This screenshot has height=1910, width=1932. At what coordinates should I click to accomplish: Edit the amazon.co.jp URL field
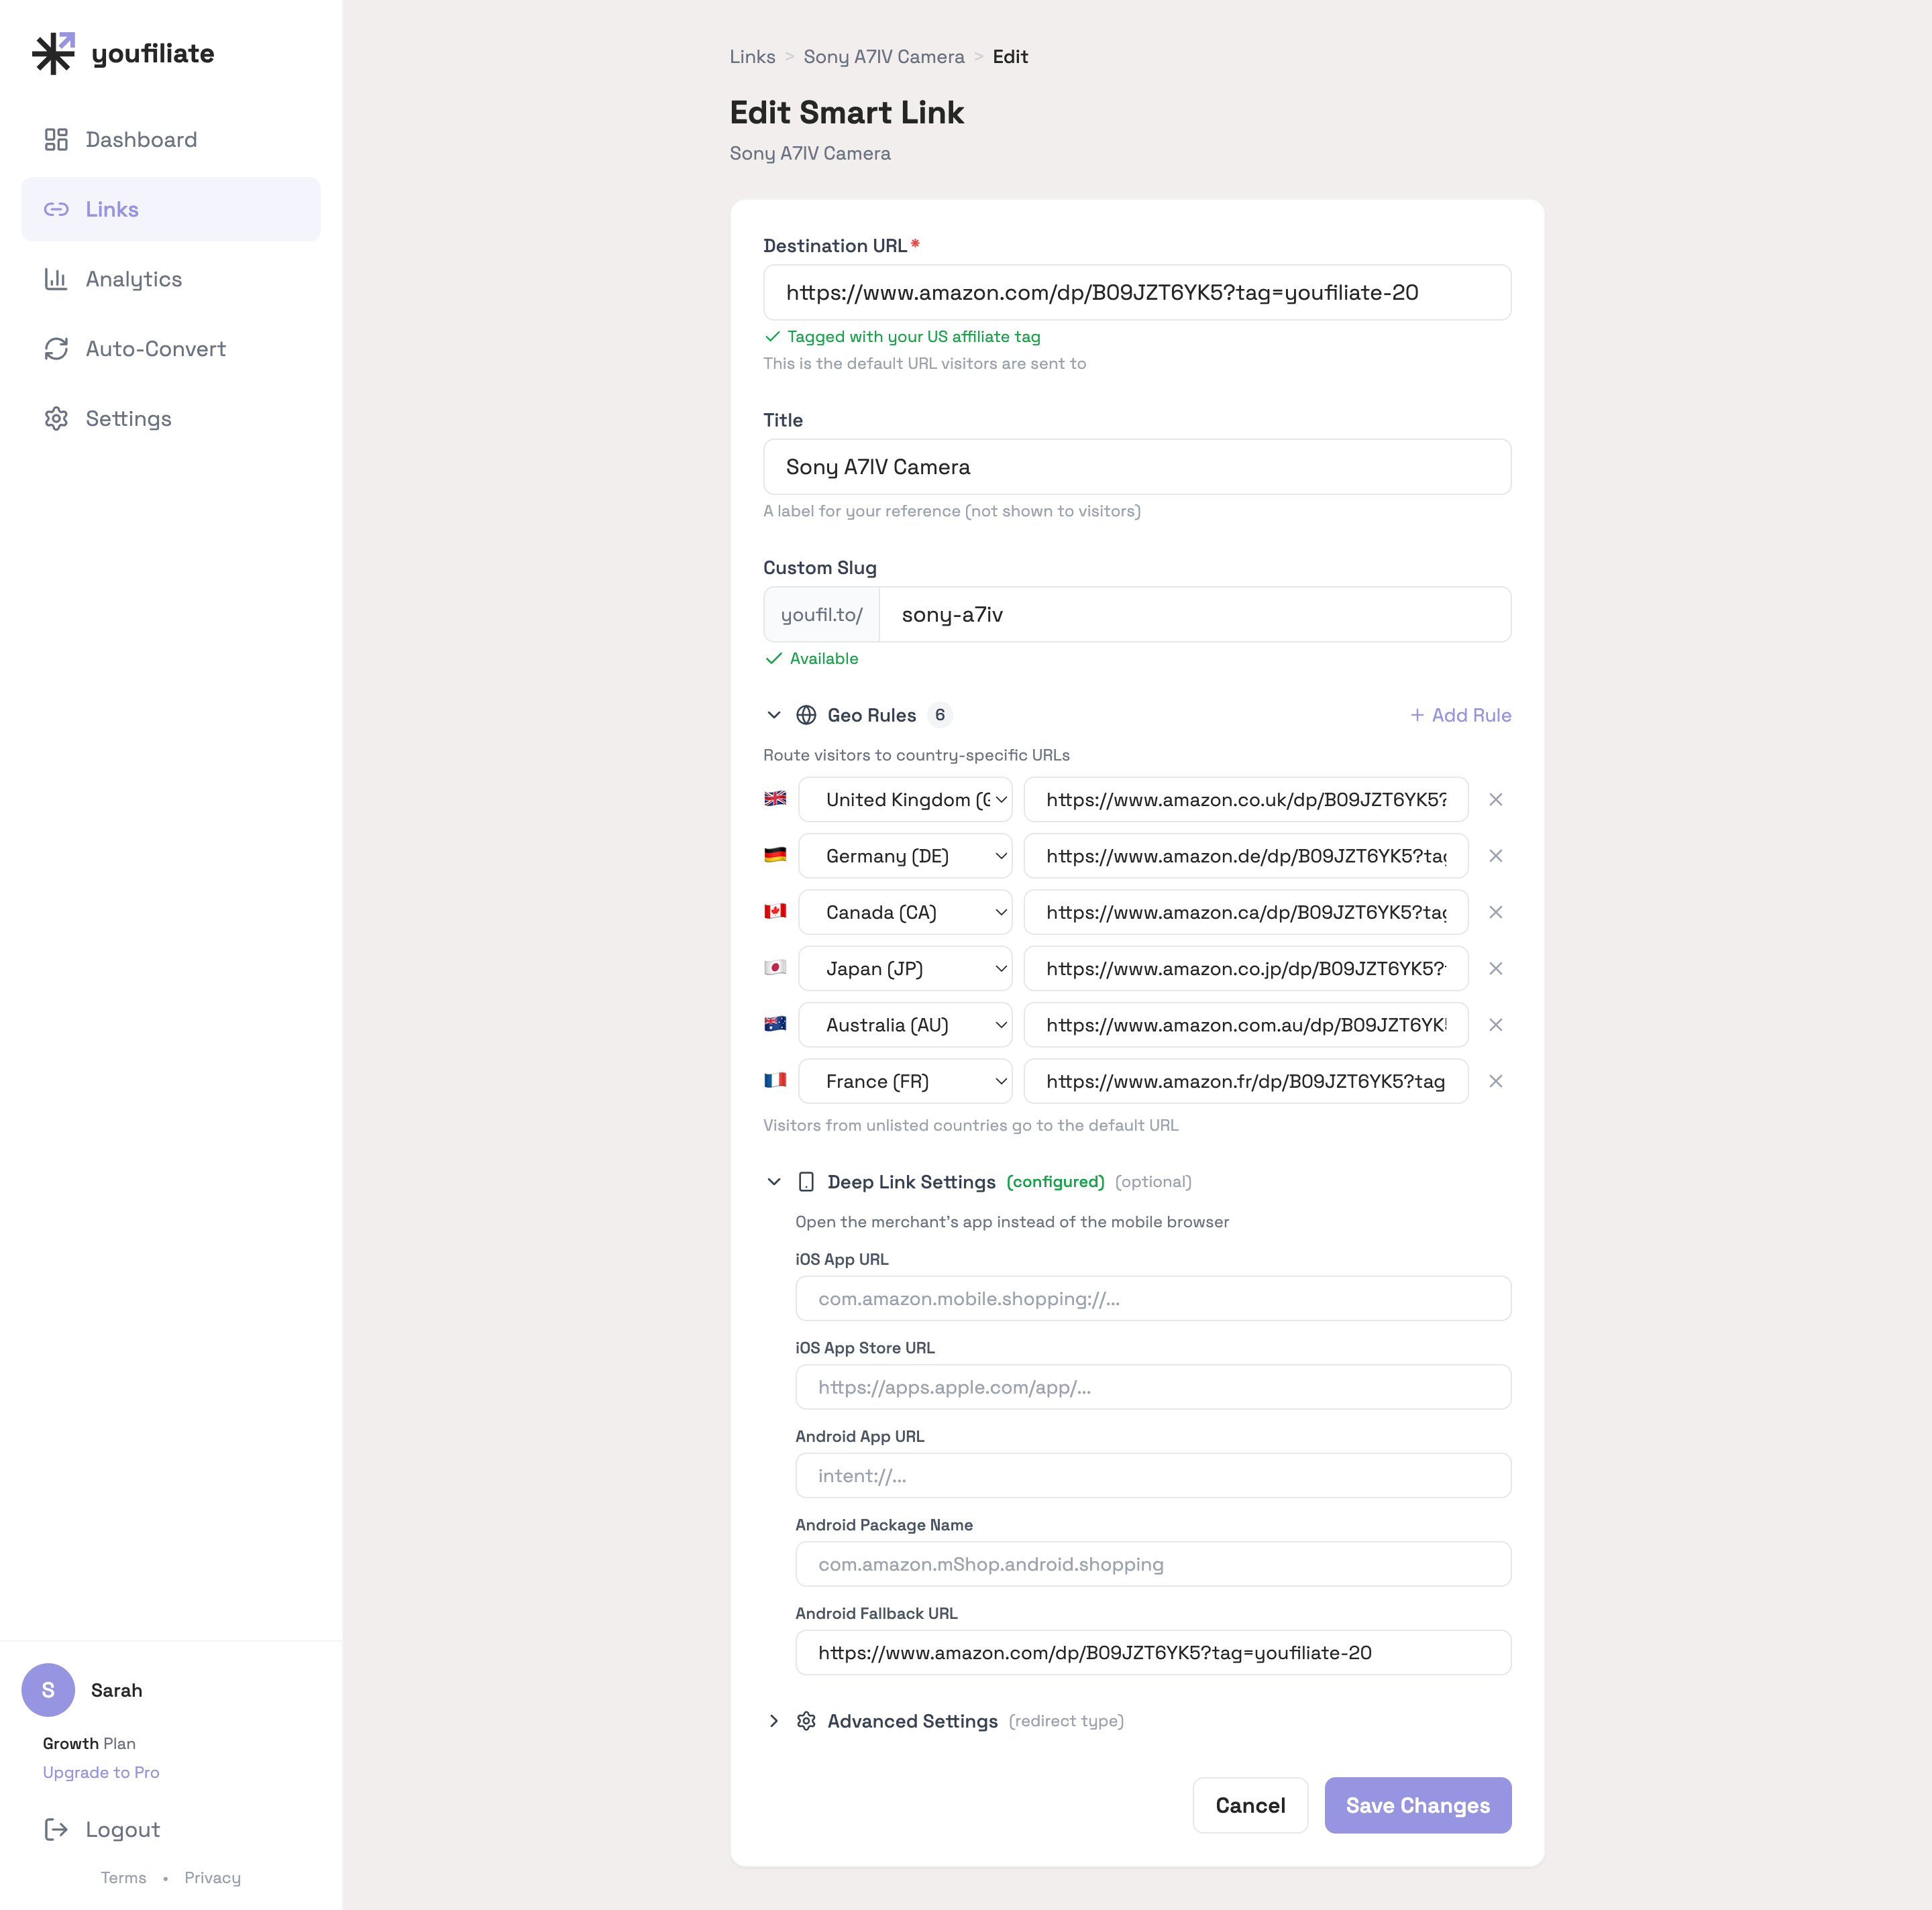pos(1246,968)
